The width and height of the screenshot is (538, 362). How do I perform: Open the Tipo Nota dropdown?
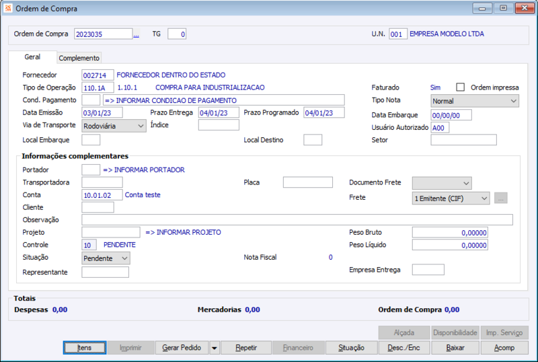(475, 101)
